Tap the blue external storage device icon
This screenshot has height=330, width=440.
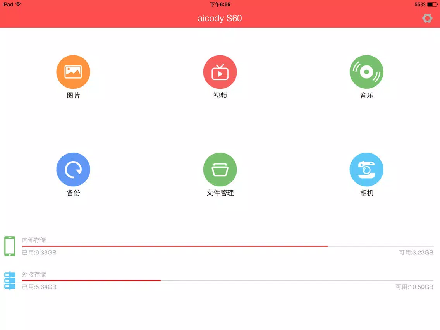coord(10,280)
